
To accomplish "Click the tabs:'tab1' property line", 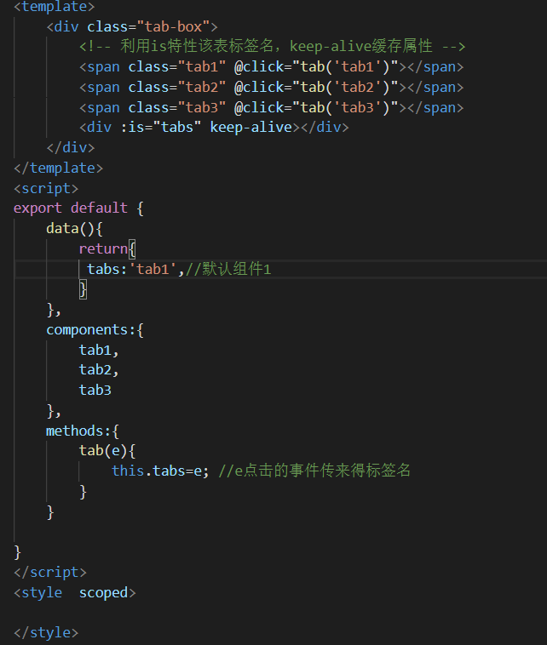I will (179, 269).
